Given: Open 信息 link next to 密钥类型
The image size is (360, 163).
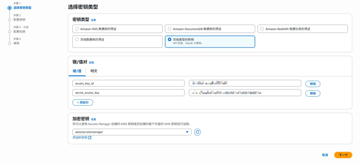Looking at the screenshot, I should click(x=93, y=20).
